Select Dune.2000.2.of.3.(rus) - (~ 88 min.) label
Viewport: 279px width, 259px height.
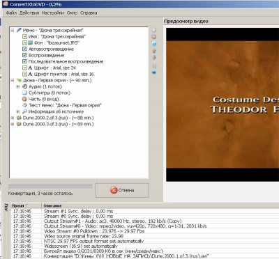click(x=58, y=118)
